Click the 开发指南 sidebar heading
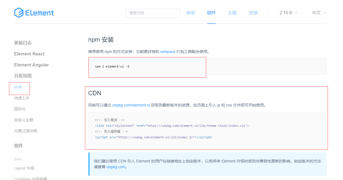Viewport: 343px width, 180px height. [23, 76]
